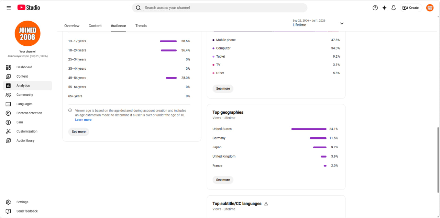Click the 13–17 years purple bar

pos(168,41)
